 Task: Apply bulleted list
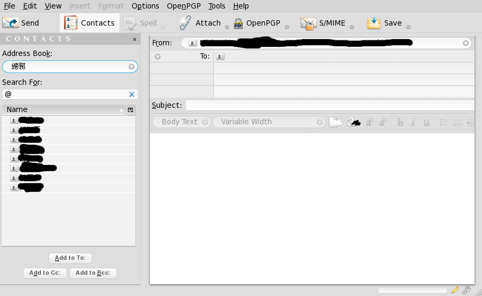coord(444,122)
